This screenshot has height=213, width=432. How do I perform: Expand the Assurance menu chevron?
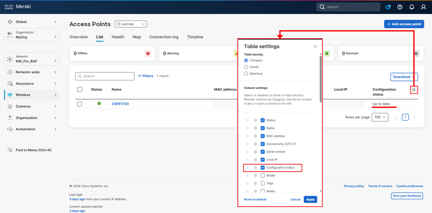point(55,84)
